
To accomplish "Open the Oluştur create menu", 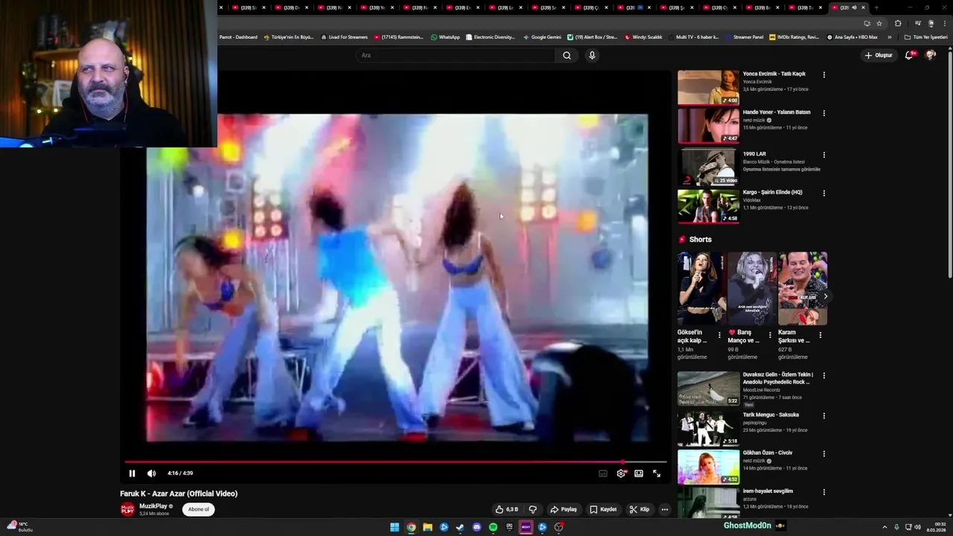I will coord(879,55).
